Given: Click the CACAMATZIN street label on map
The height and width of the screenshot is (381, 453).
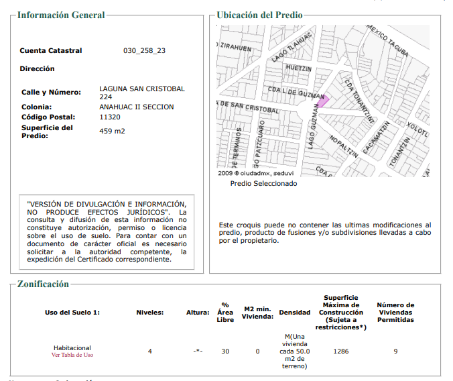Looking at the screenshot, I should point(376,138).
